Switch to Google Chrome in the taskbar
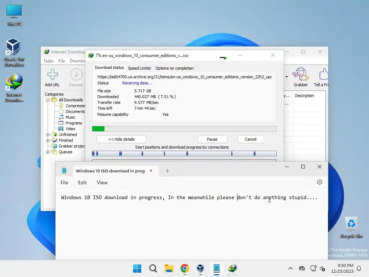The height and width of the screenshot is (277, 369). [185, 268]
